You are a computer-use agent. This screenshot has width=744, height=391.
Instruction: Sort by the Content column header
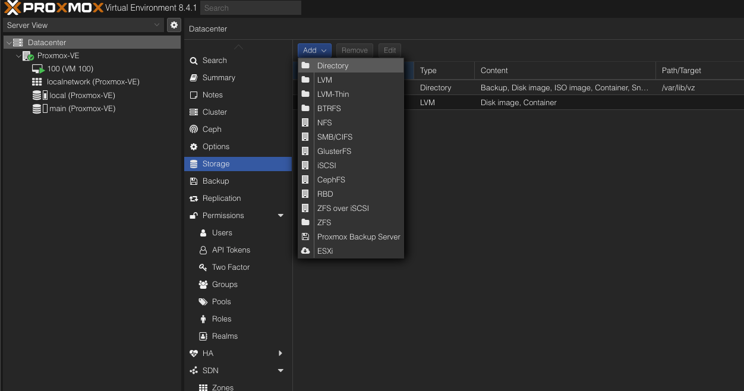pos(565,70)
